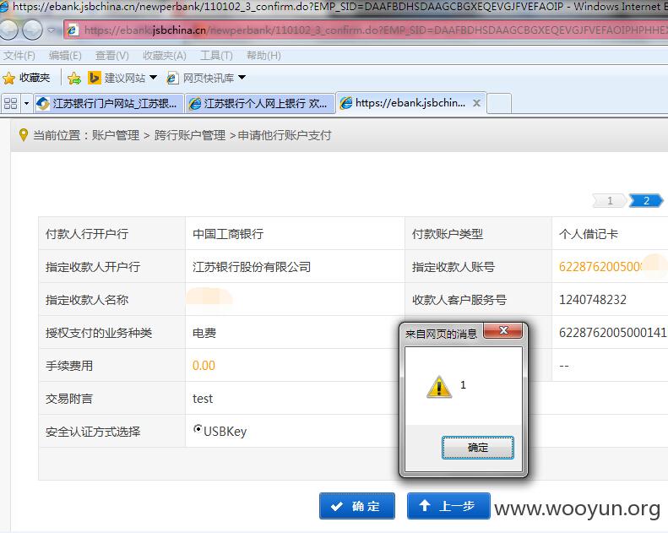Click the fee amount 0.00
The width and height of the screenshot is (668, 533).
click(x=204, y=366)
